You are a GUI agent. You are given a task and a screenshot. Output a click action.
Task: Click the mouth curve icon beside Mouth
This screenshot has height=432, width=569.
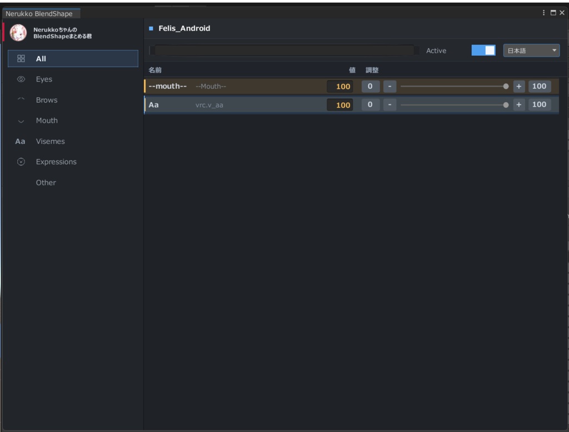pyautogui.click(x=21, y=122)
